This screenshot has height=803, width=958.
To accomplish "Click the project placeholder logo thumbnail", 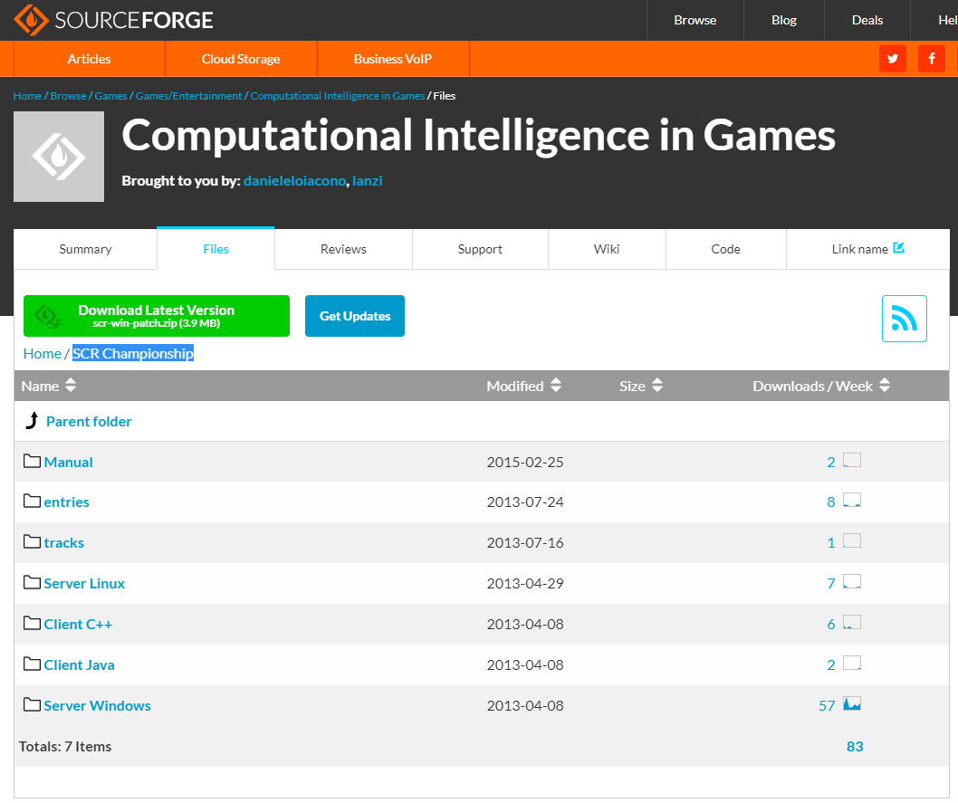I will 59,157.
